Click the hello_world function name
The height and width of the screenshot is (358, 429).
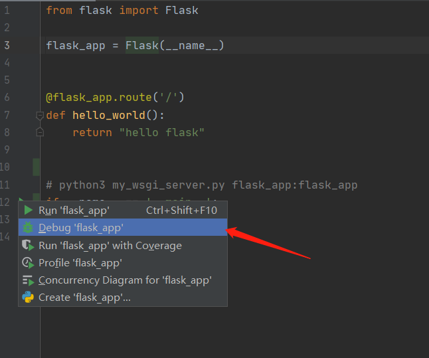pyautogui.click(x=109, y=115)
